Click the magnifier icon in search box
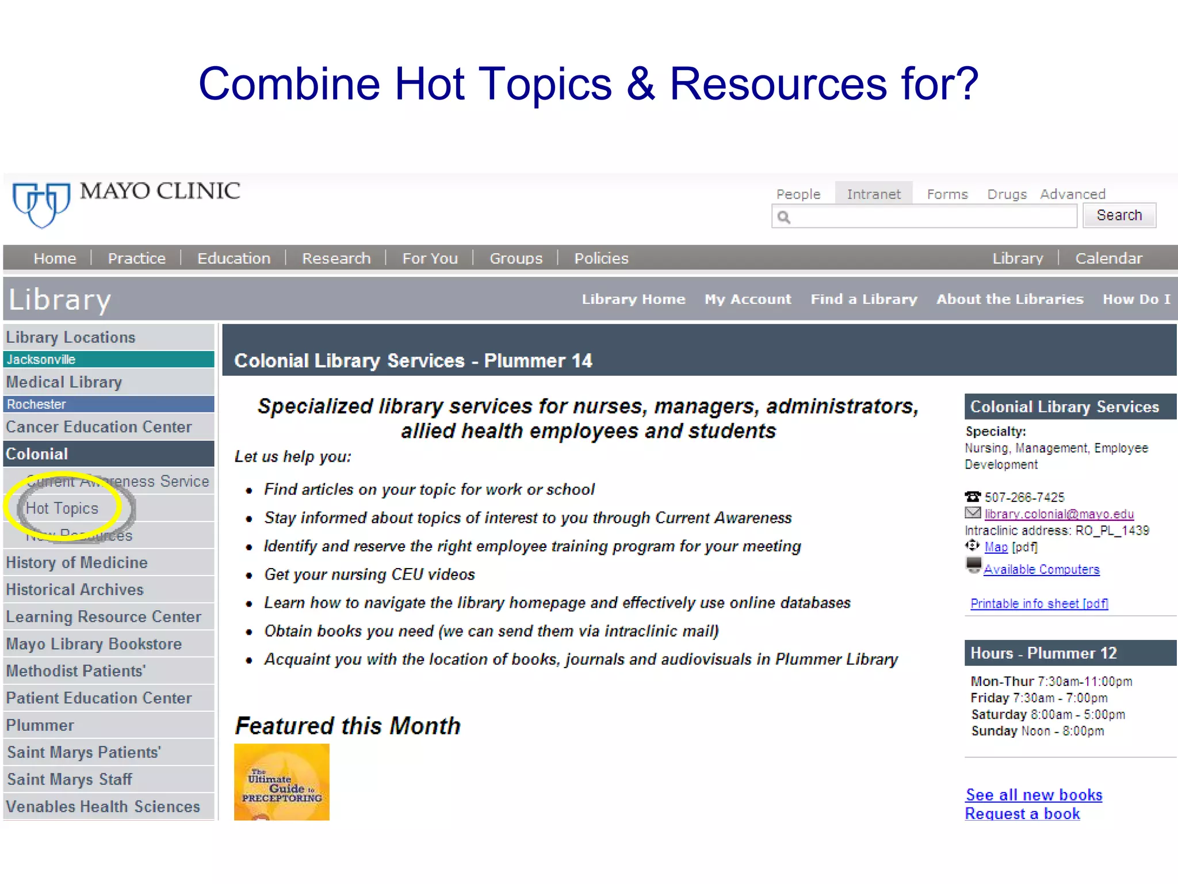The image size is (1178, 884). coord(784,217)
